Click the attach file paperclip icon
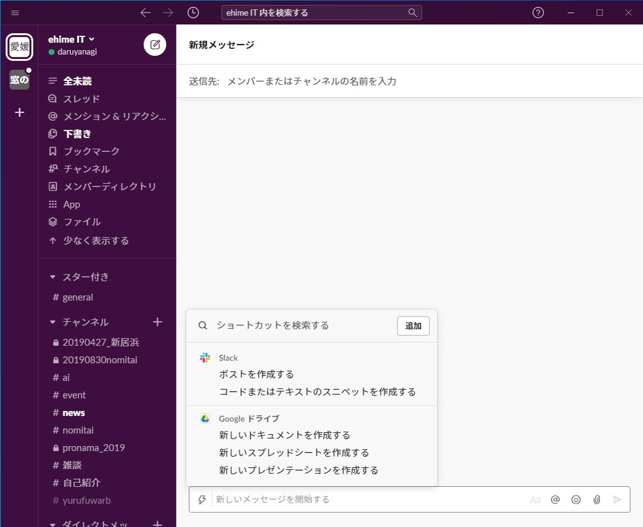643x527 pixels. coord(597,499)
